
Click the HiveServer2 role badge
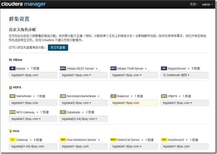164,140
